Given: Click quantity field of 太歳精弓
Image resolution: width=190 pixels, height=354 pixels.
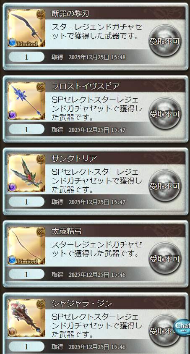Looking at the screenshot, I should coord(26,274).
